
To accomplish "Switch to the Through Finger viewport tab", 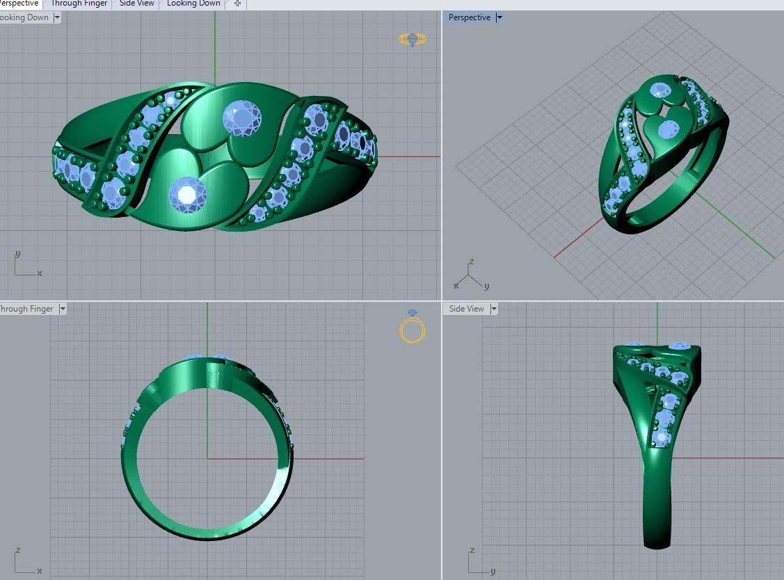I will (x=79, y=3).
